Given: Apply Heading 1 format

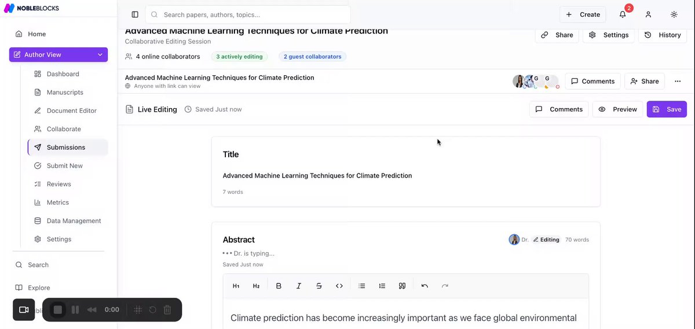Looking at the screenshot, I should click(x=236, y=286).
